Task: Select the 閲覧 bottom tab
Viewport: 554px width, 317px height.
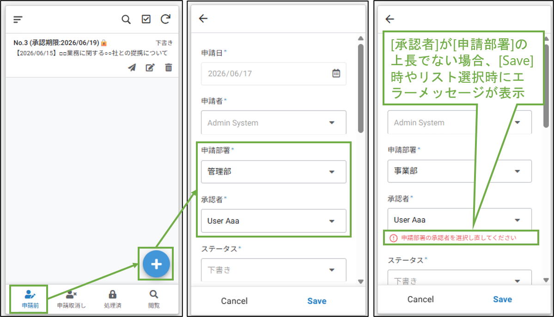Action: pyautogui.click(x=154, y=299)
